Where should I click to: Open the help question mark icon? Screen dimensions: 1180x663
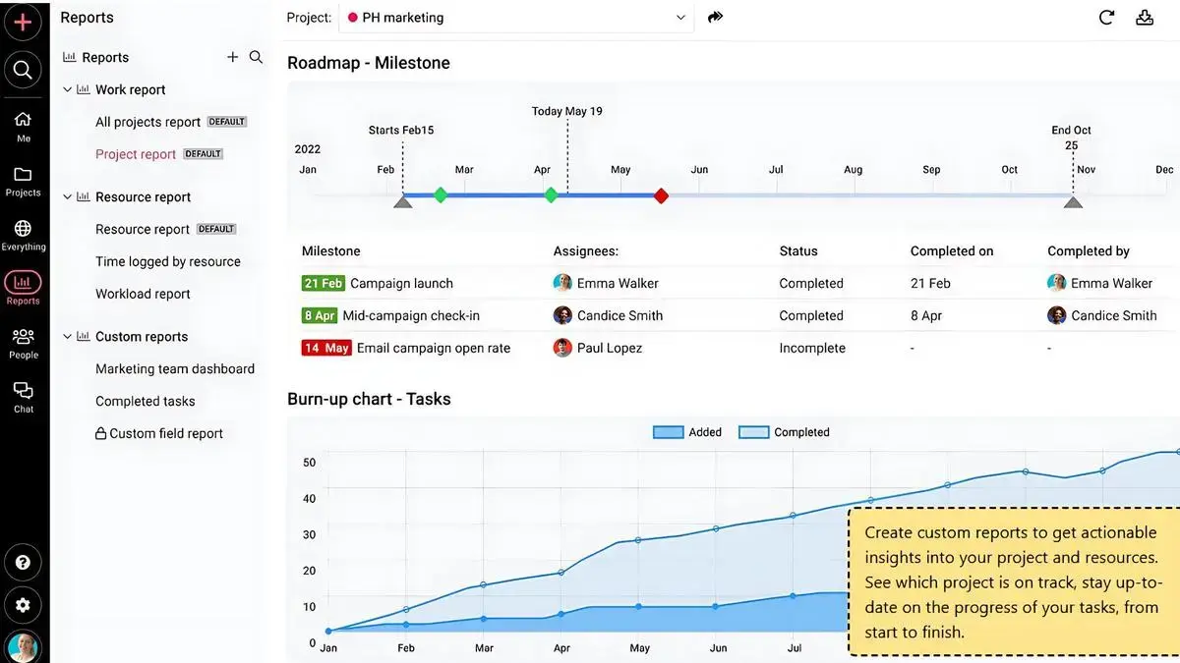pos(23,563)
